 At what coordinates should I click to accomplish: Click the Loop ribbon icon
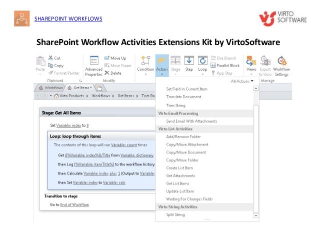pos(202,61)
